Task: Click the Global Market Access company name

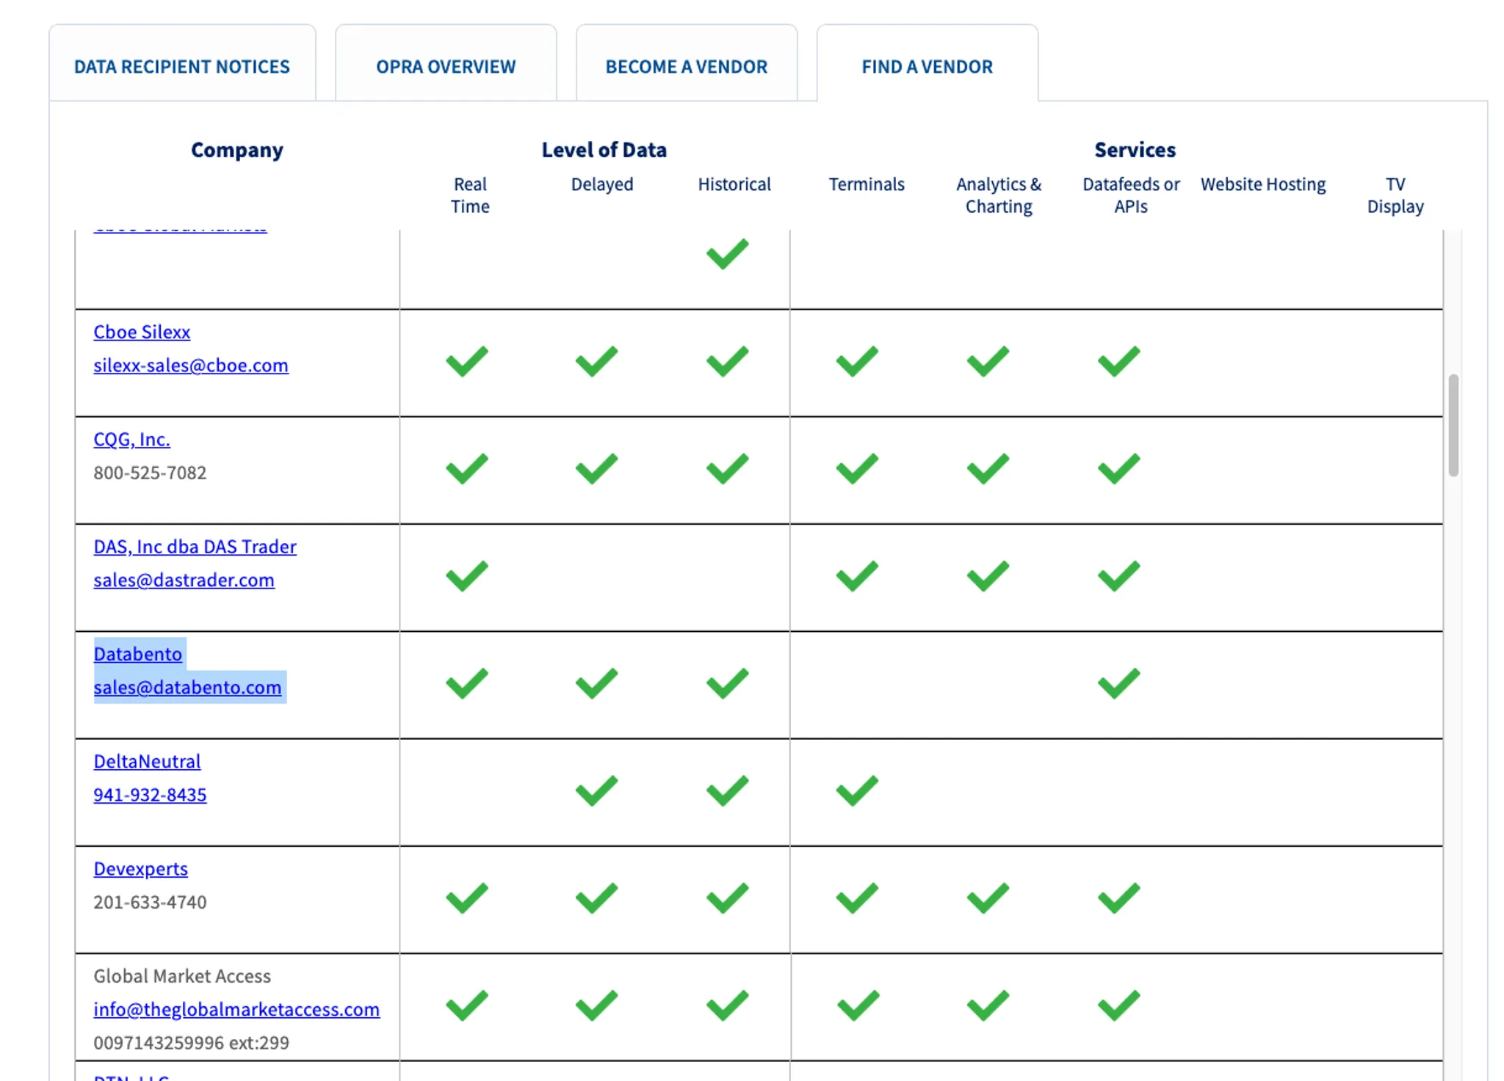Action: (x=182, y=976)
